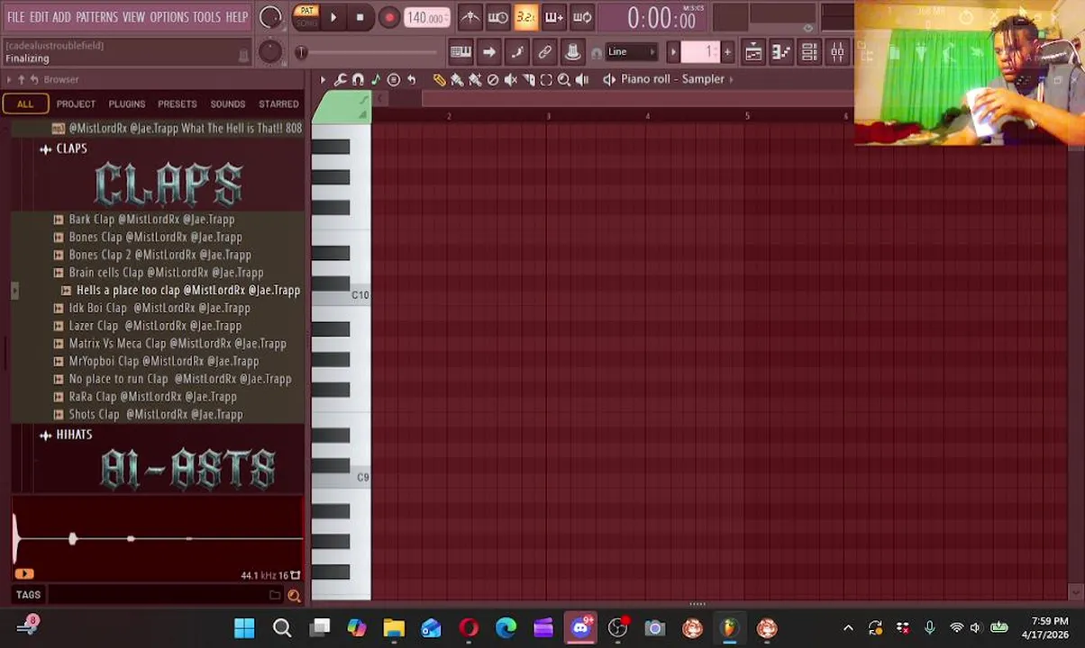
Task: Select Lazer Clap sample
Action: pyautogui.click(x=155, y=326)
